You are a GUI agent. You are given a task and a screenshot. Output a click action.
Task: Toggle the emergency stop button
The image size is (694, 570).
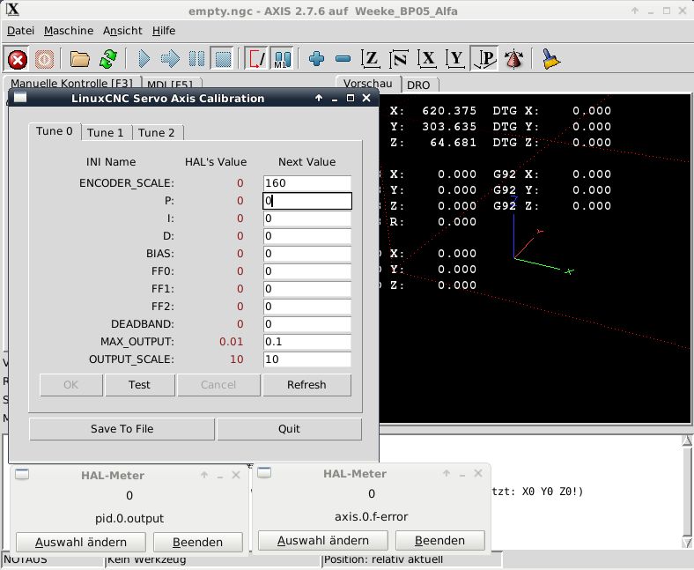[18, 59]
